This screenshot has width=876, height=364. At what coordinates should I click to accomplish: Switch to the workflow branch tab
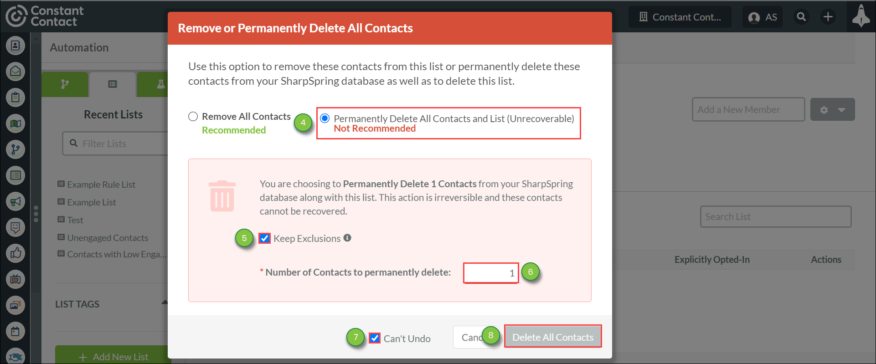[x=65, y=84]
